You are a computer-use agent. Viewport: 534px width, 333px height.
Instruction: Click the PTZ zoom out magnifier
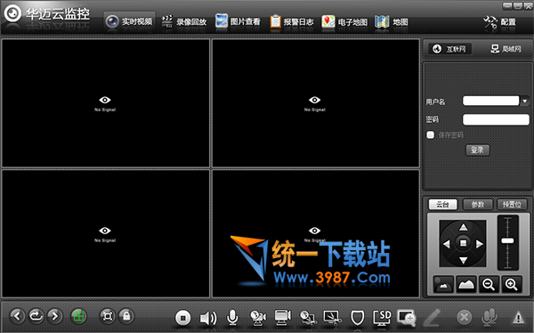point(489,284)
